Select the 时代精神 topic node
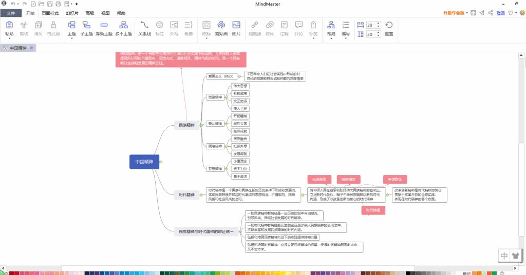This screenshot has width=526, height=275. tap(186, 194)
